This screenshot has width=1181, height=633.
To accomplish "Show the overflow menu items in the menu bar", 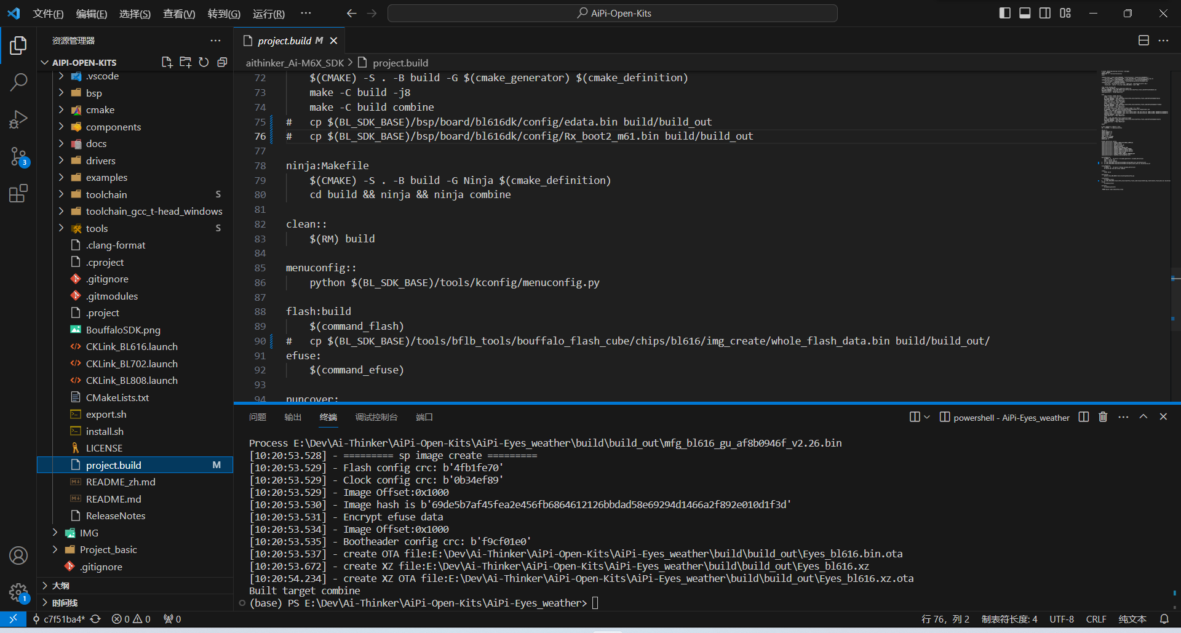I will (x=306, y=13).
